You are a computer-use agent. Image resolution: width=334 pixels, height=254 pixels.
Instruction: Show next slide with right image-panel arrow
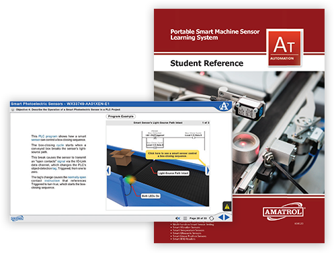[208, 170]
